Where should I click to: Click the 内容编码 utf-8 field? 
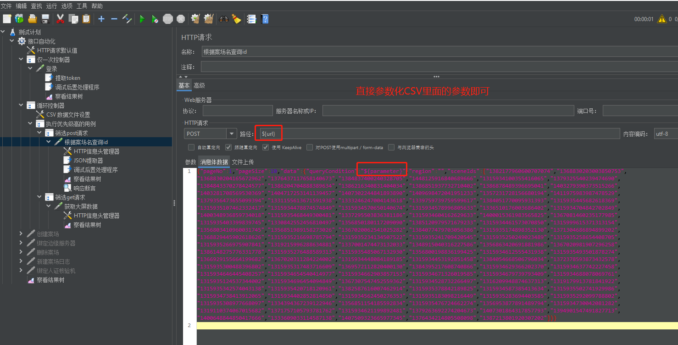tap(666, 134)
